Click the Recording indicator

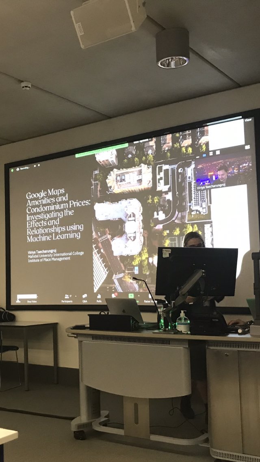tap(23, 168)
